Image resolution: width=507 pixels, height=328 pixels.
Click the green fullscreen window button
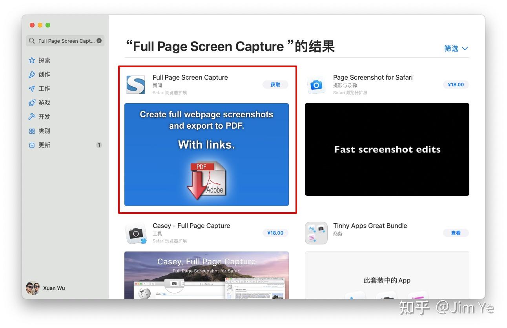point(48,25)
